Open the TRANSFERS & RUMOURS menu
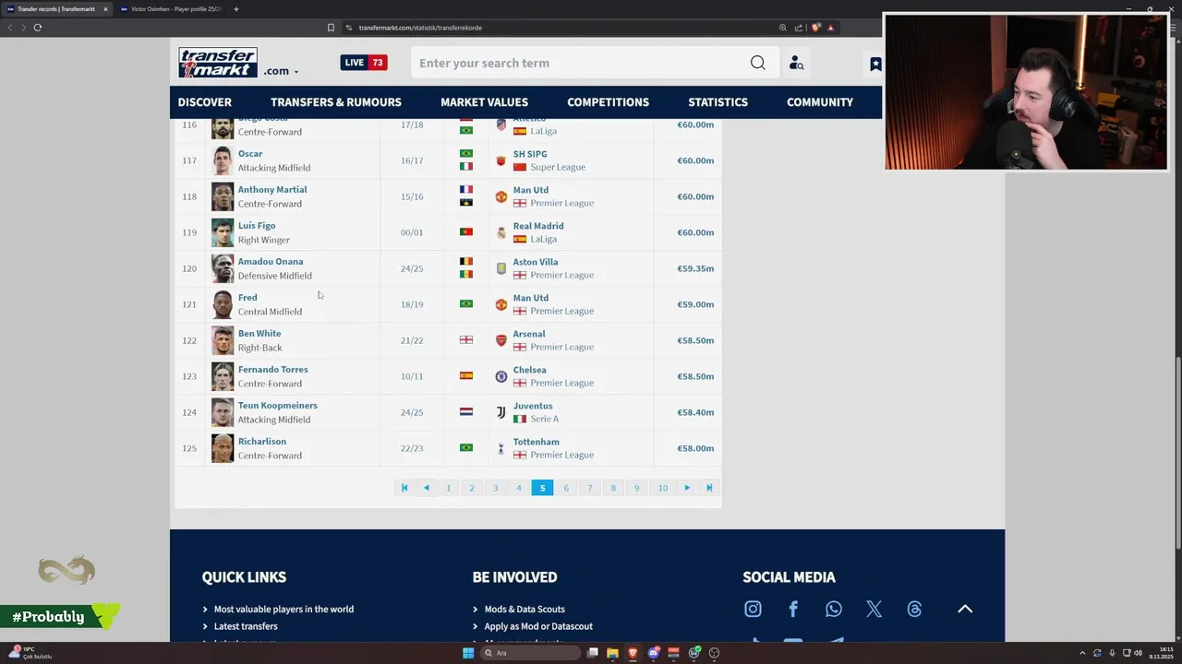Screen dimensions: 1182x664 [x=336, y=101]
